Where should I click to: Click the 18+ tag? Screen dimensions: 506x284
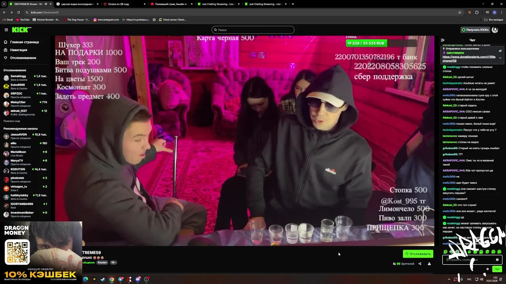coord(113,263)
